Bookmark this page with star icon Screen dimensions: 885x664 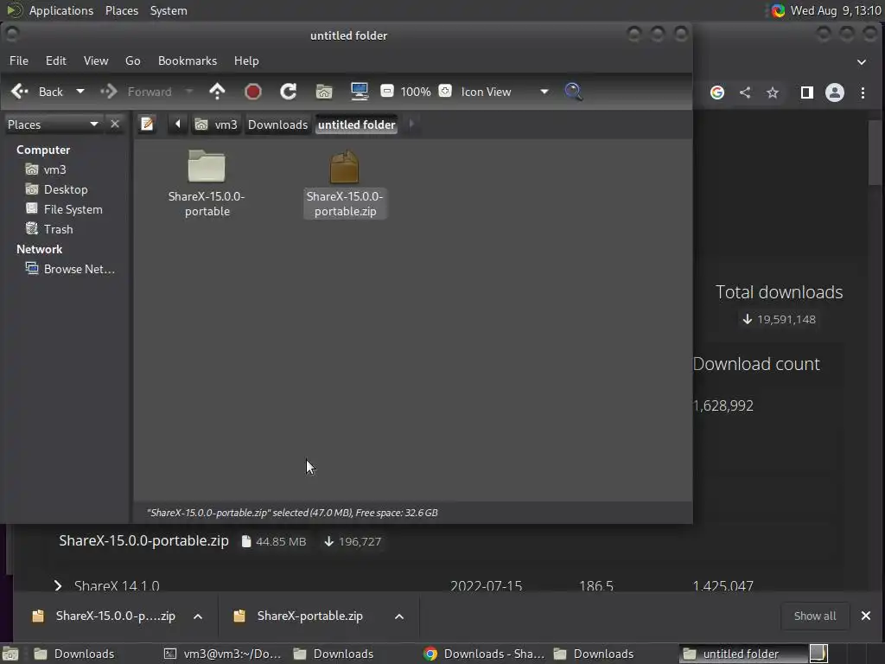773,93
